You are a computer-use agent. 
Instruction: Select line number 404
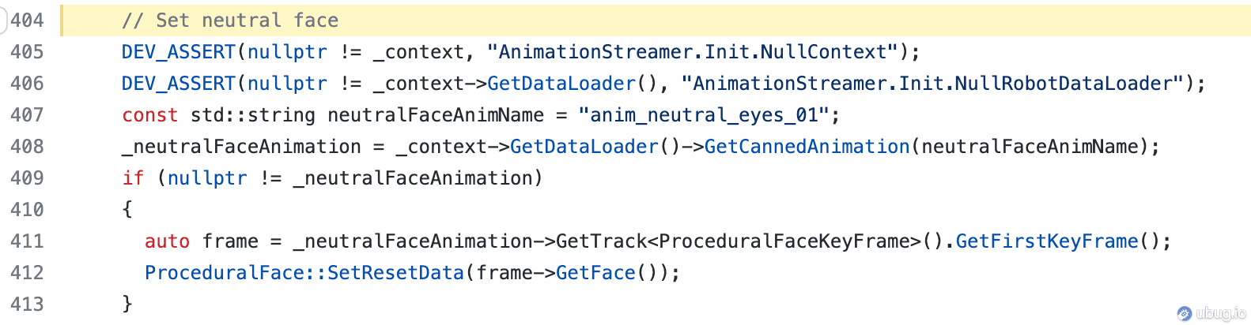[x=27, y=21]
